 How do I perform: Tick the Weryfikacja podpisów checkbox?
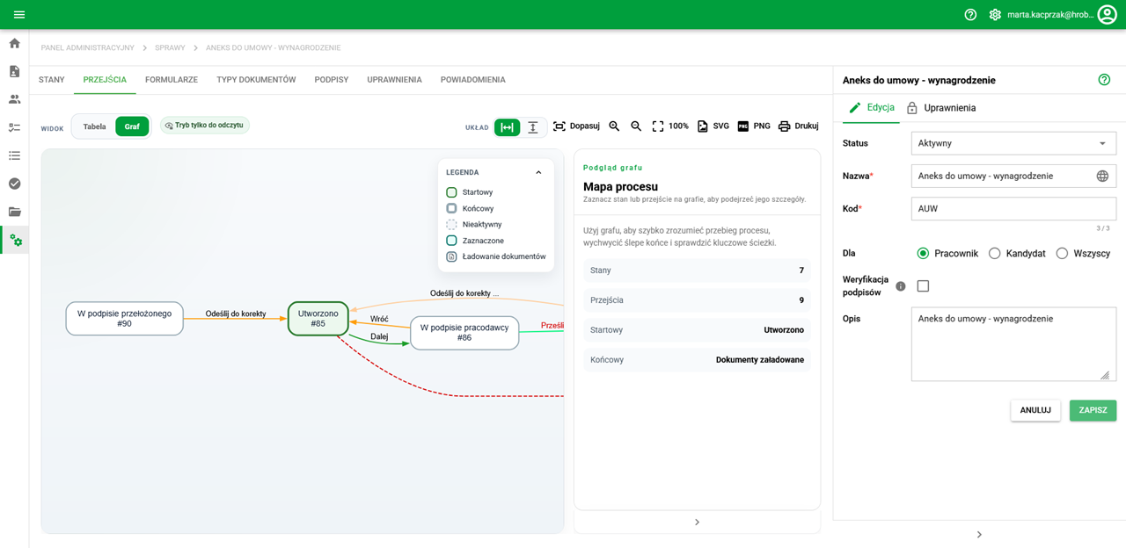(923, 286)
